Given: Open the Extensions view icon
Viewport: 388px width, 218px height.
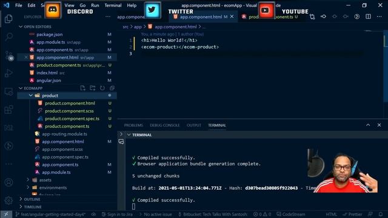Looking at the screenshot, I should pos(8,110).
